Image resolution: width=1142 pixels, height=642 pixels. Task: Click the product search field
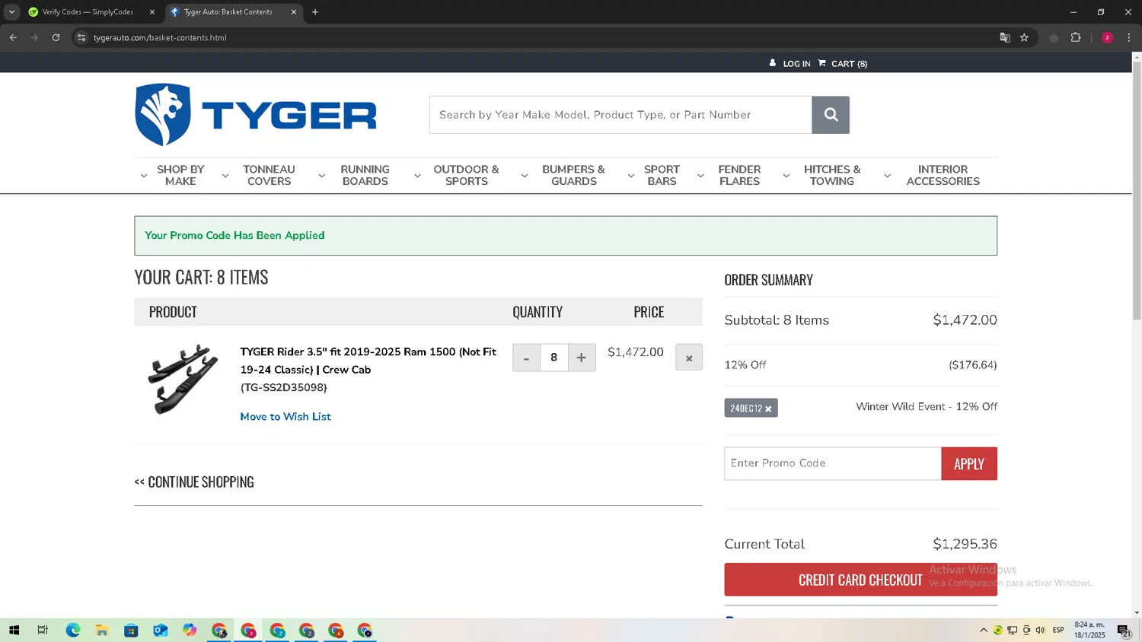click(620, 115)
